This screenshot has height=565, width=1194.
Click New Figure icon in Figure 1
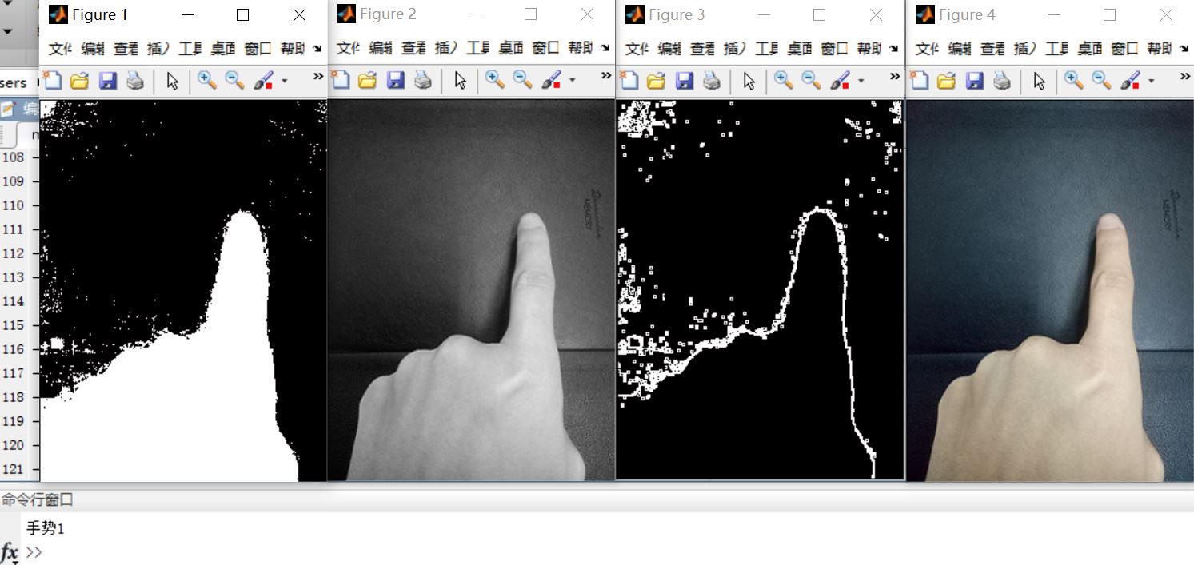[53, 80]
